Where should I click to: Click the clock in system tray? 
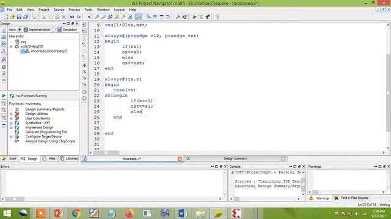[x=379, y=214]
